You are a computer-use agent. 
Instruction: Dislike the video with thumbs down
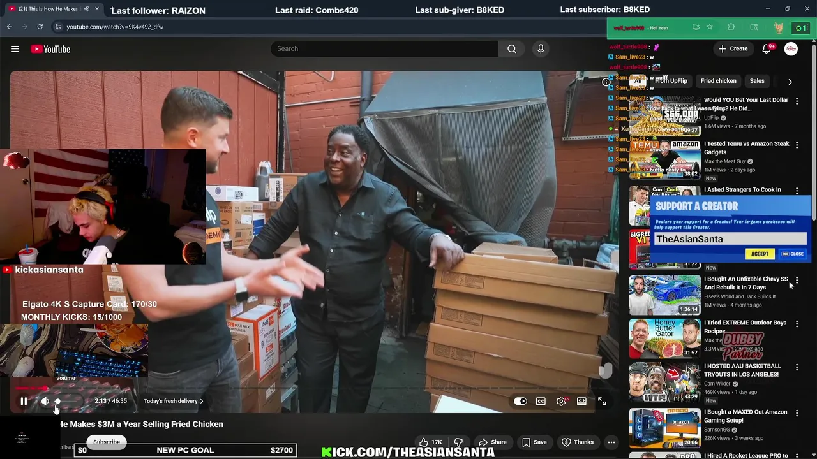[458, 442]
